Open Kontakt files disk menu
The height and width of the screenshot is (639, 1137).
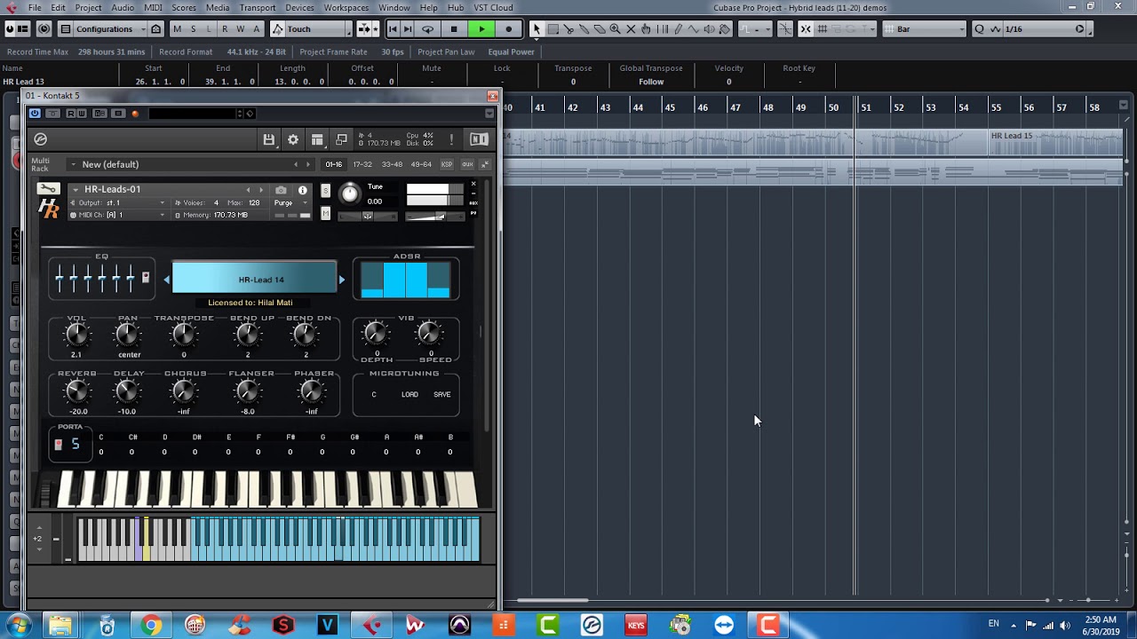(268, 139)
